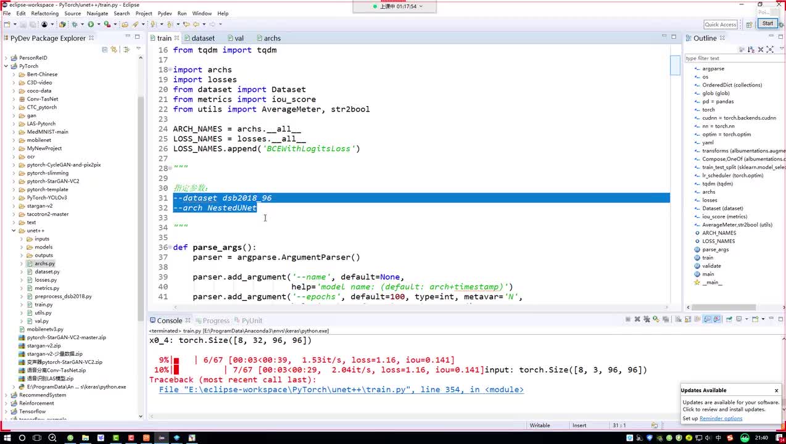
Task: Select train.py in Package Explorer
Action: click(x=43, y=305)
